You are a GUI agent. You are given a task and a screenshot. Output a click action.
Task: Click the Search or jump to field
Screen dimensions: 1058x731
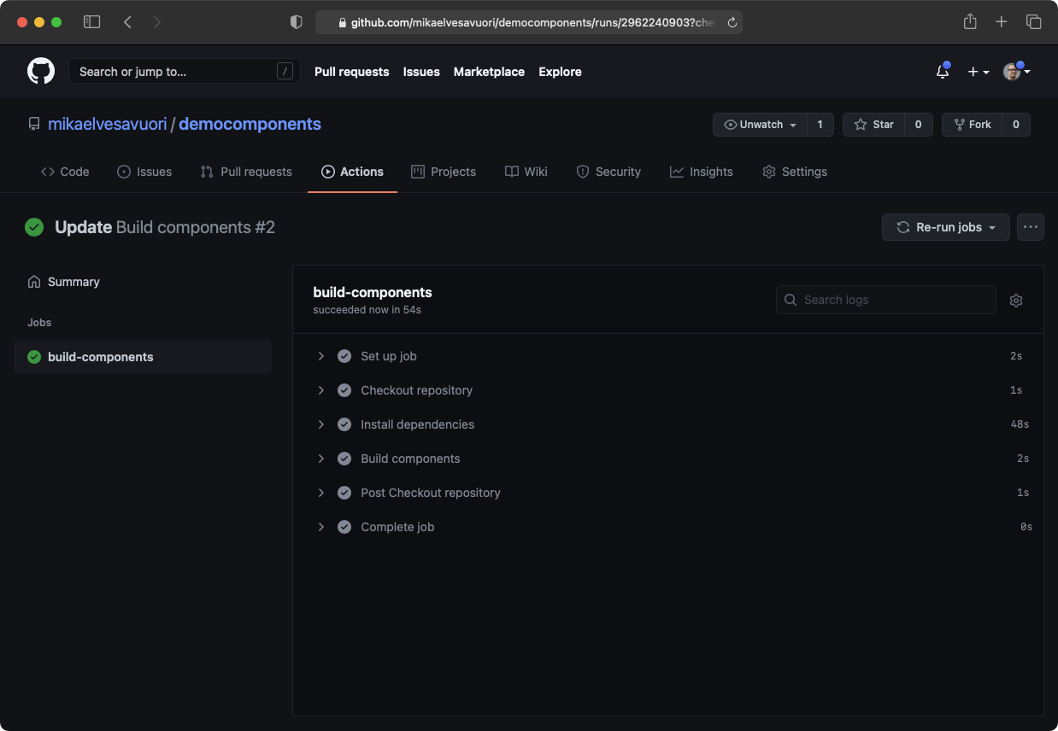(x=184, y=72)
